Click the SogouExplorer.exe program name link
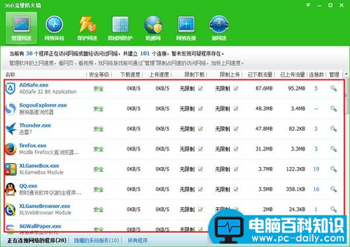The height and width of the screenshot is (247, 350). pyautogui.click(x=43, y=105)
